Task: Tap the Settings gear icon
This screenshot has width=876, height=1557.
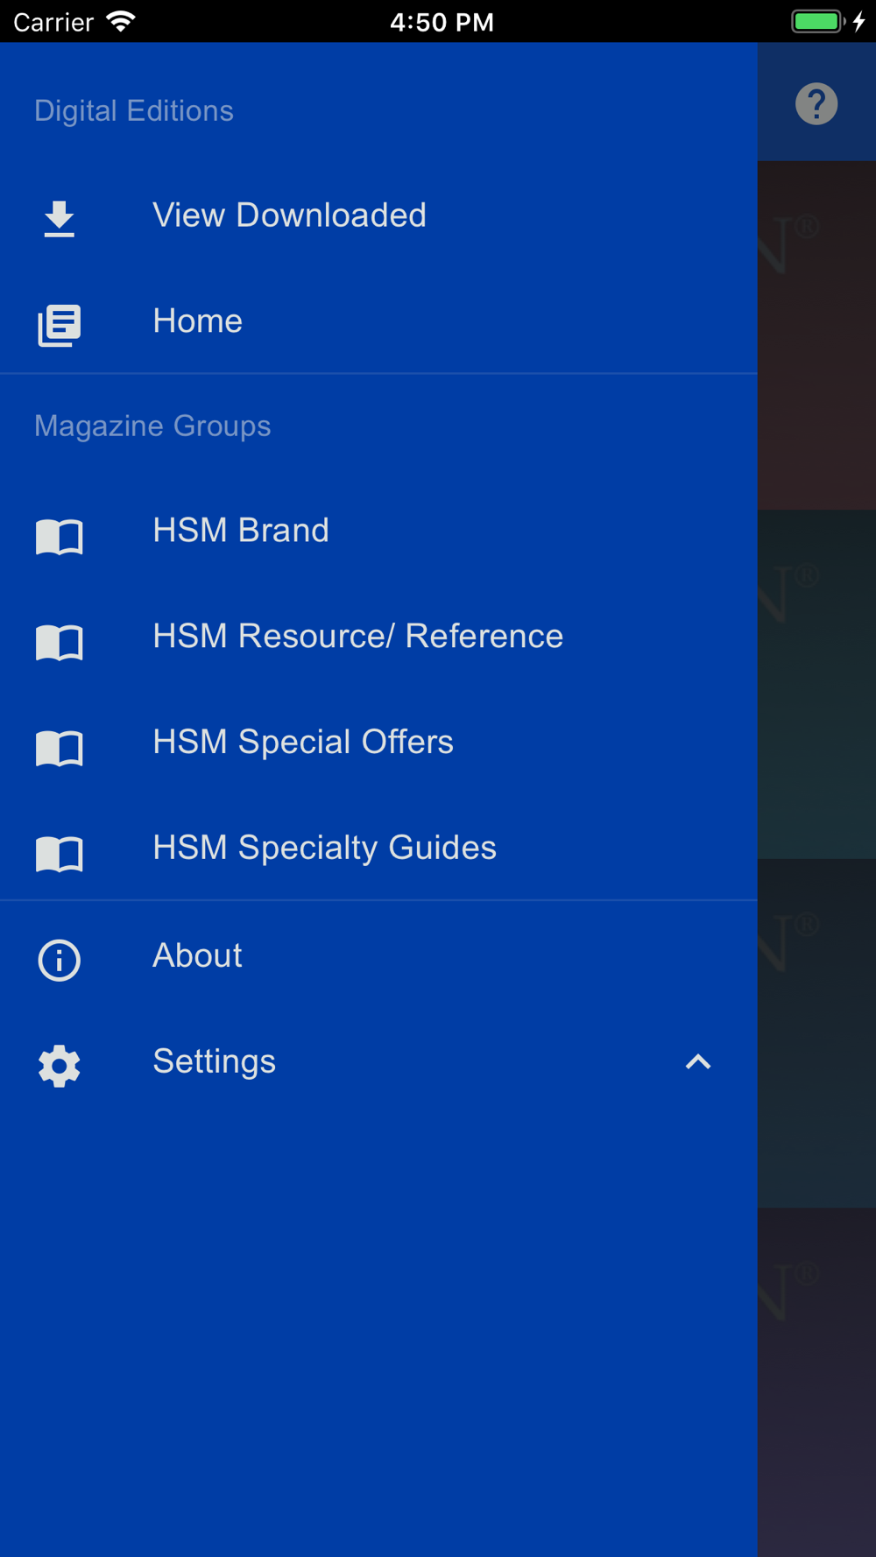Action: pyautogui.click(x=59, y=1066)
